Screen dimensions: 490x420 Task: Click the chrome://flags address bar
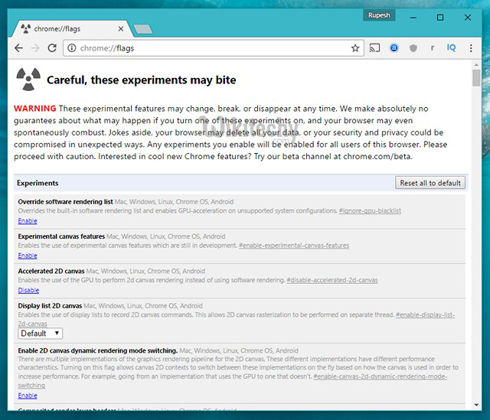point(214,47)
